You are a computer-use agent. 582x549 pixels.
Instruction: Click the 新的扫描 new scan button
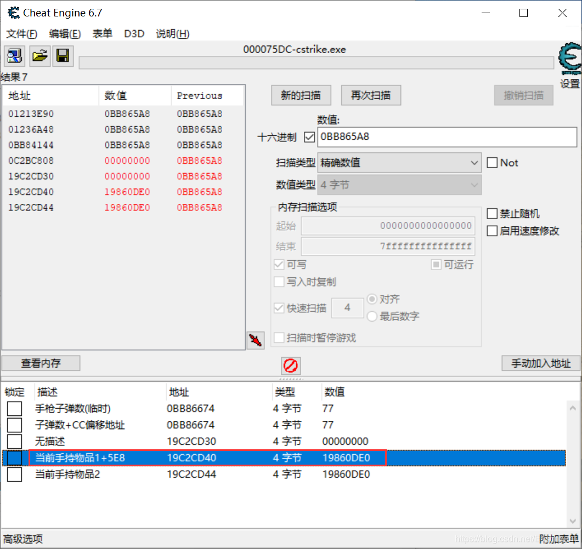click(301, 95)
